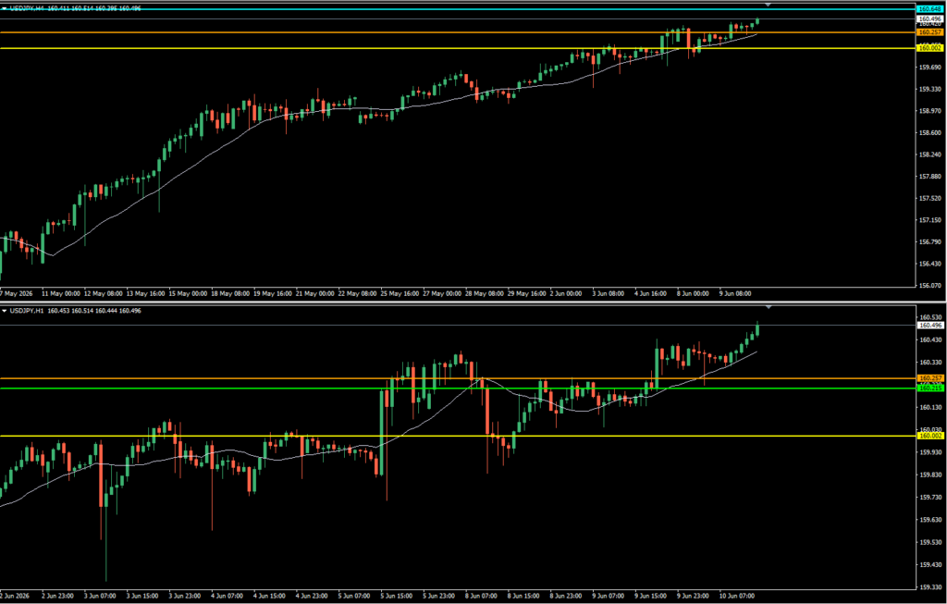This screenshot has height=604, width=947.
Task: Click the 156.070 price scale label
Action: 931,285
